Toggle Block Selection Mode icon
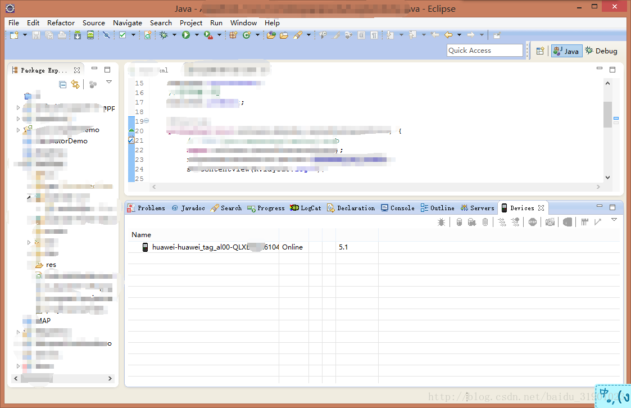Viewport: 631px width, 408px height. coord(361,35)
